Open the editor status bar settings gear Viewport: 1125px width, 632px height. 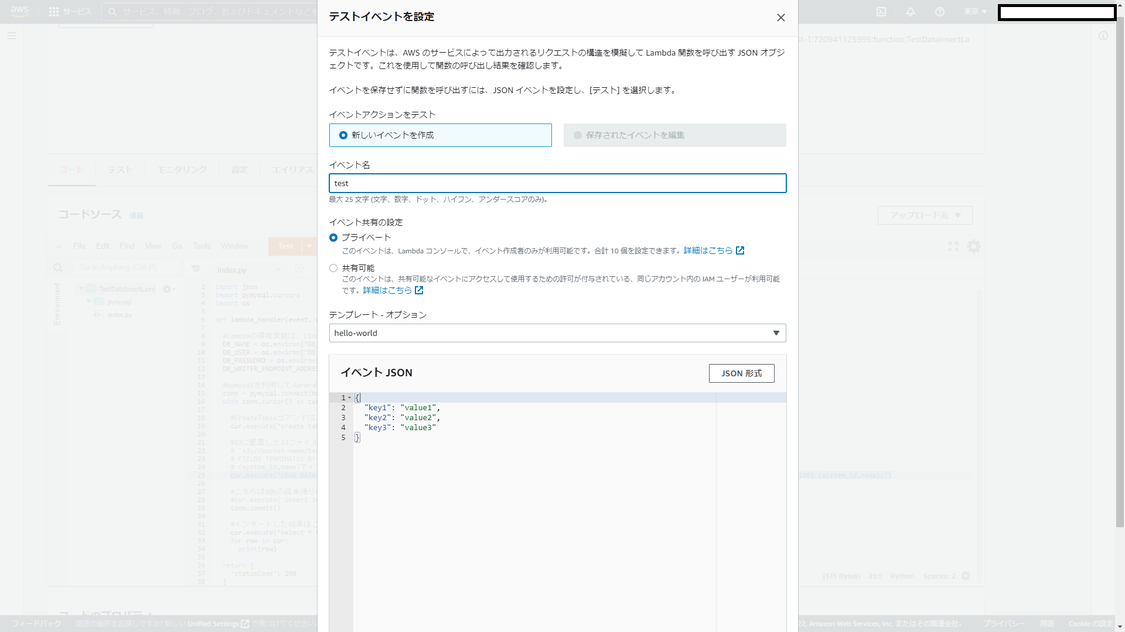coord(966,576)
